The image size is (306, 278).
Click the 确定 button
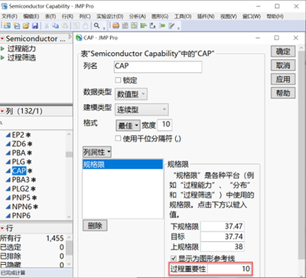283,51
